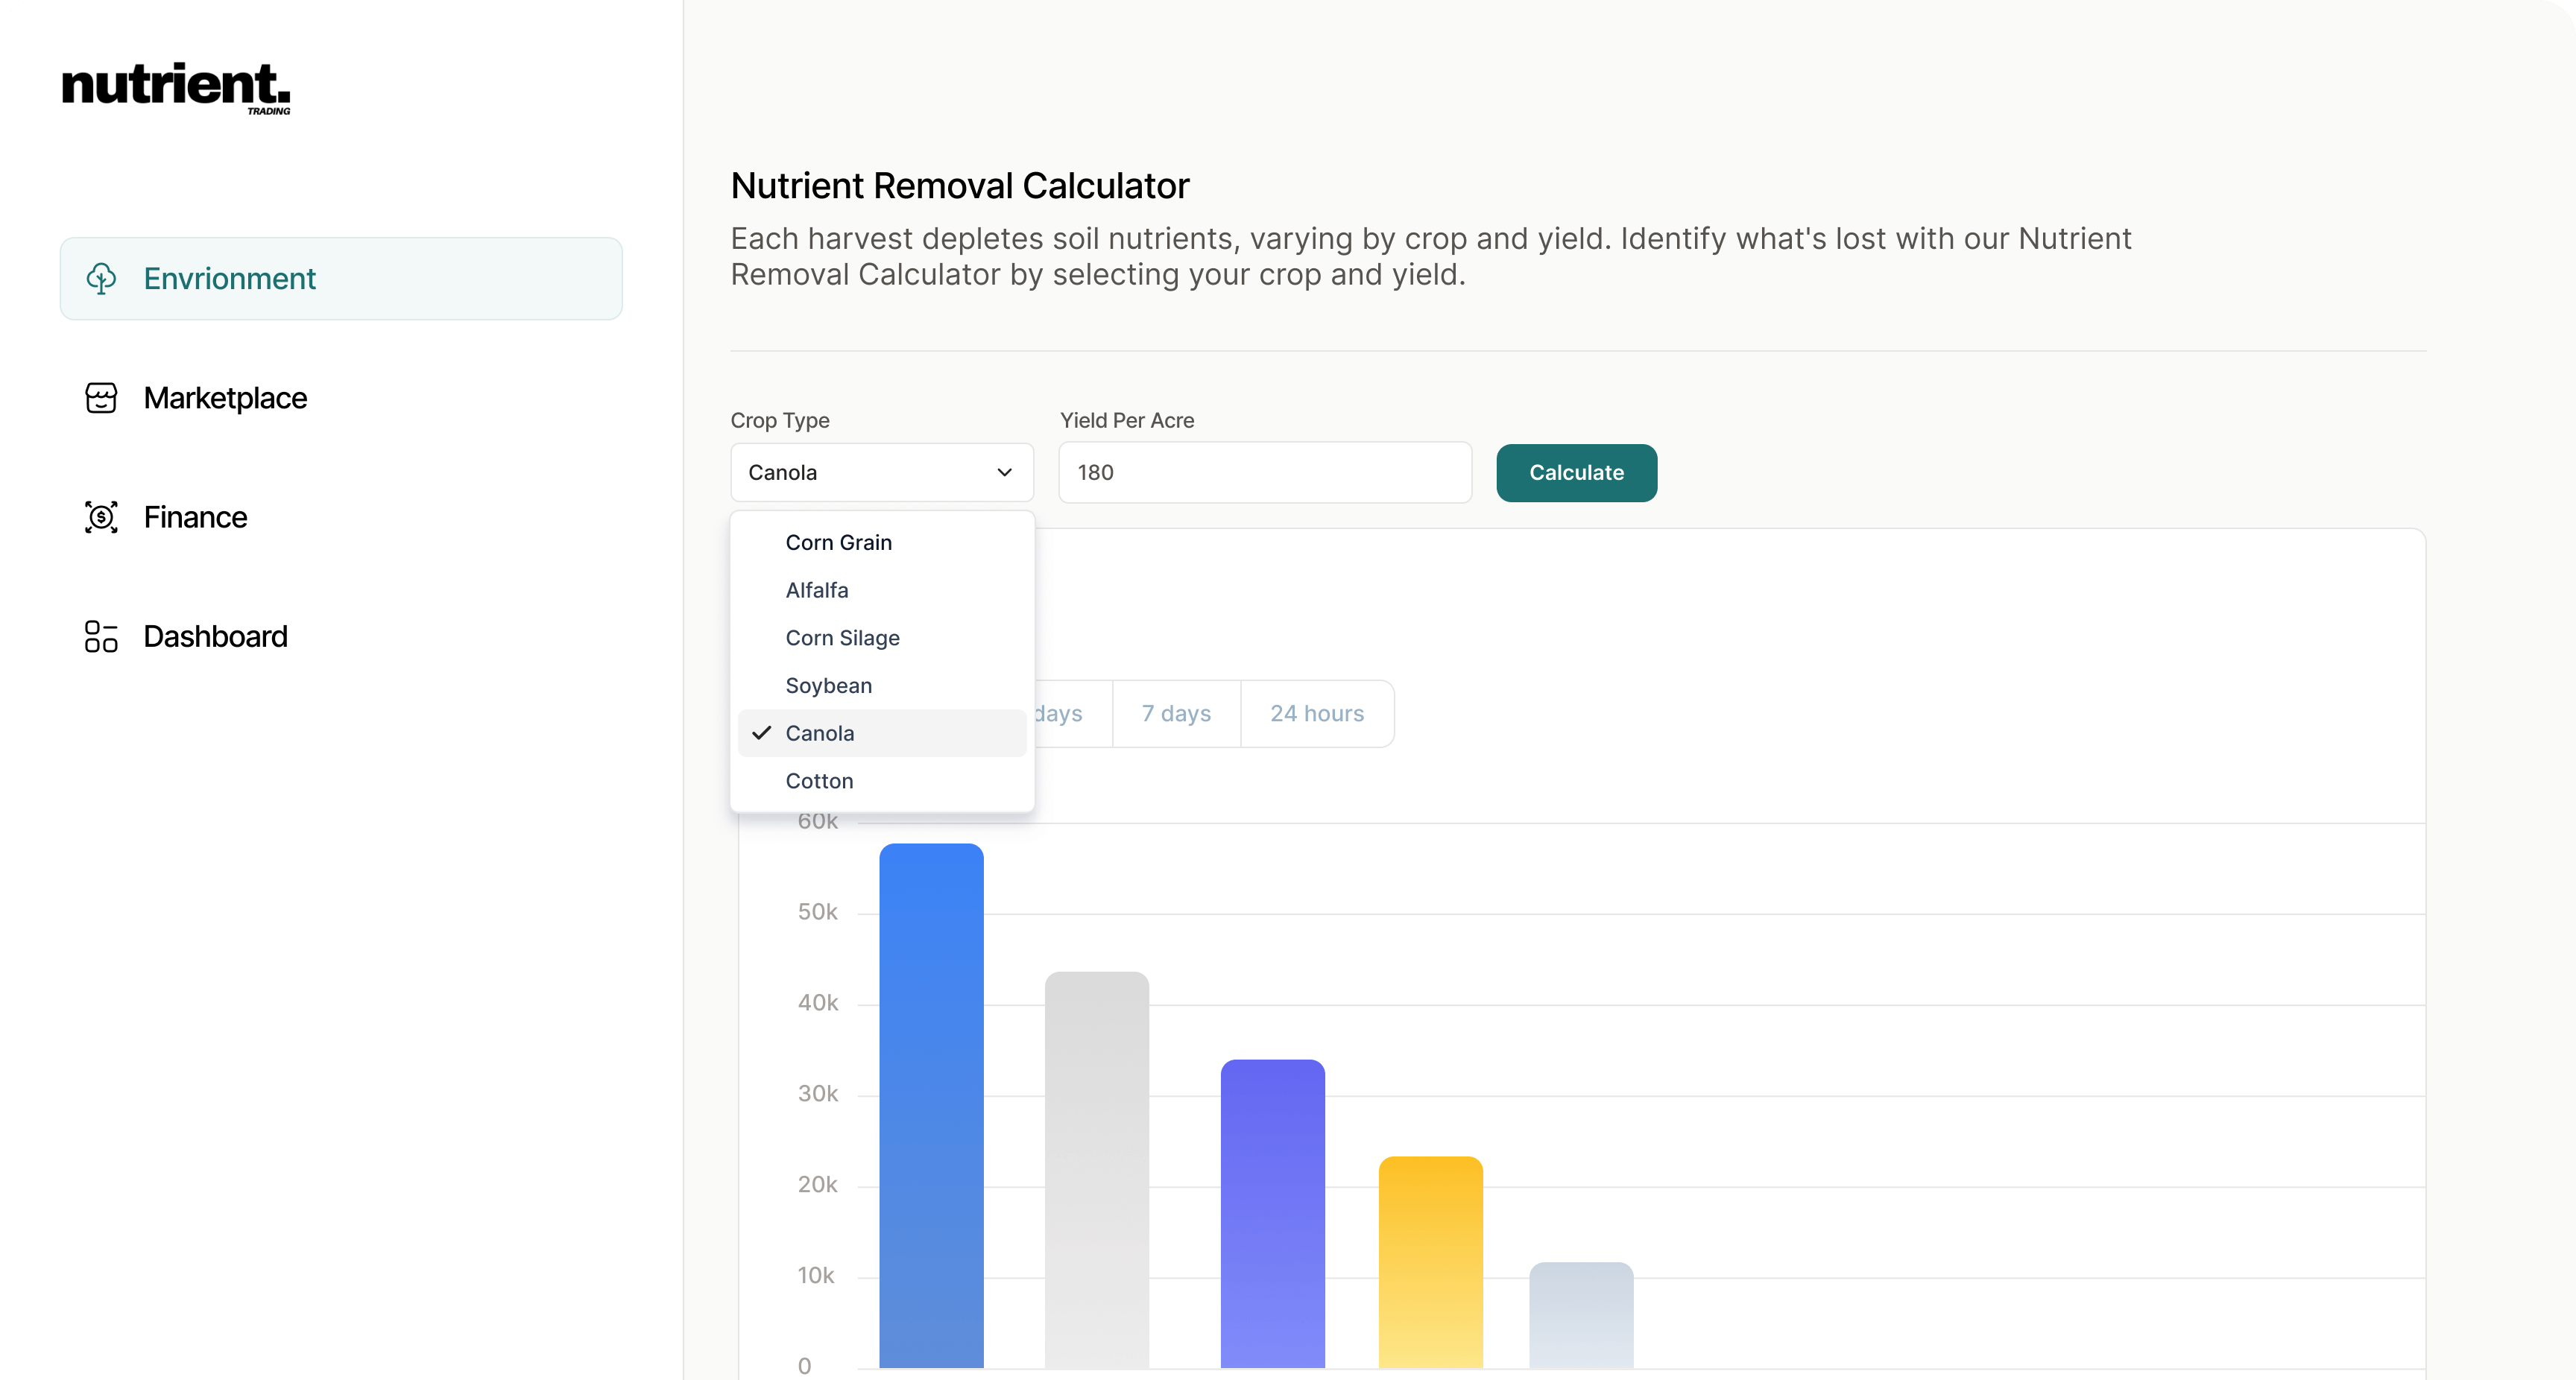The width and height of the screenshot is (2576, 1380).
Task: Click the Marketplace storefront icon
Action: click(x=101, y=398)
